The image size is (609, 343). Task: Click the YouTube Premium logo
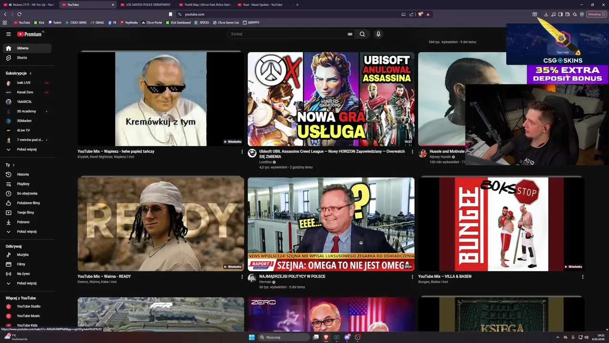tap(29, 34)
